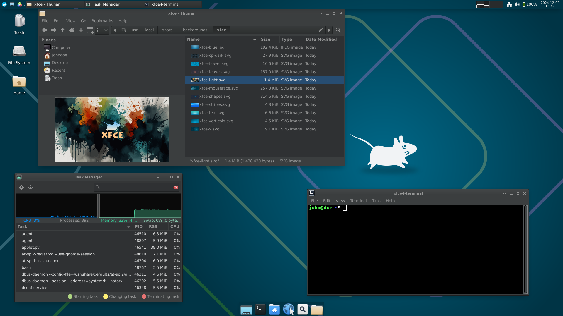
Task: Expand the Thunar path breadcrumb dropdown
Action: click(x=329, y=30)
